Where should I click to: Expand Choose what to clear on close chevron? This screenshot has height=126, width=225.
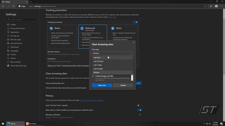pyautogui.click(x=140, y=88)
